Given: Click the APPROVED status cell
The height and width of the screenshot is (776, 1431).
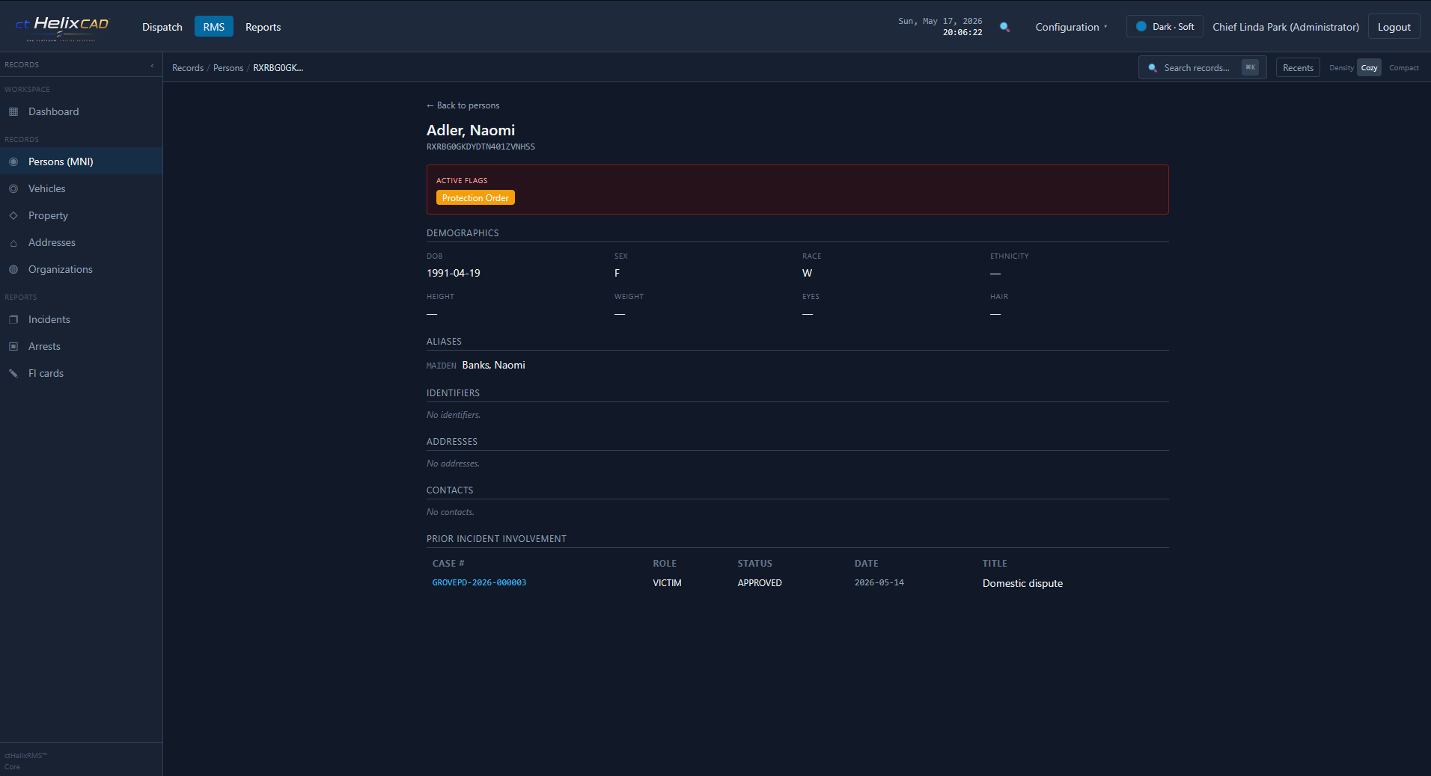Looking at the screenshot, I should pyautogui.click(x=760, y=583).
